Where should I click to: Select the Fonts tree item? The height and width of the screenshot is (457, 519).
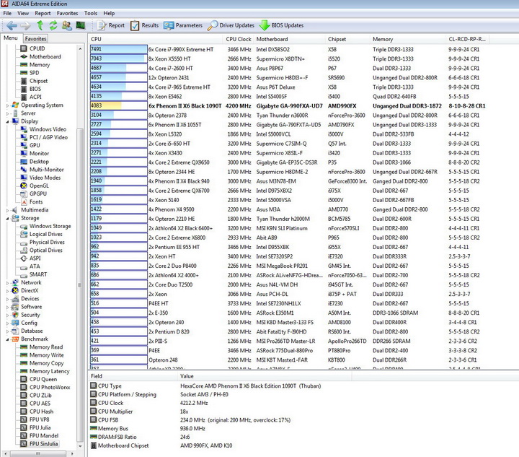pos(32,202)
